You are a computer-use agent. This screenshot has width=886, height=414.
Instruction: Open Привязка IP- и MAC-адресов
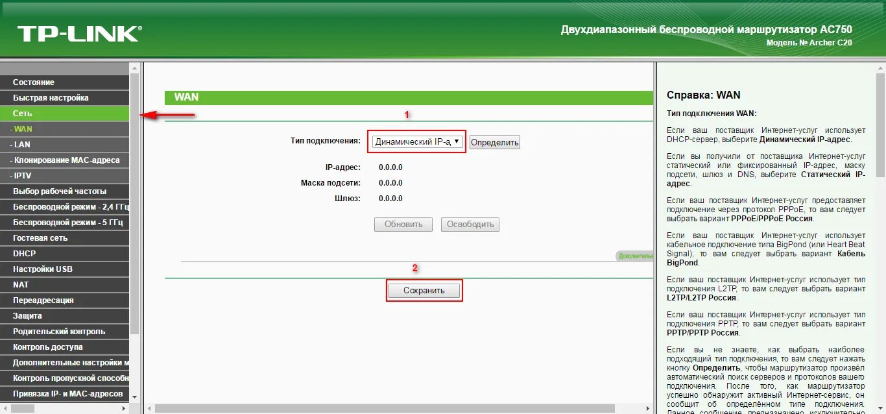pos(65,394)
